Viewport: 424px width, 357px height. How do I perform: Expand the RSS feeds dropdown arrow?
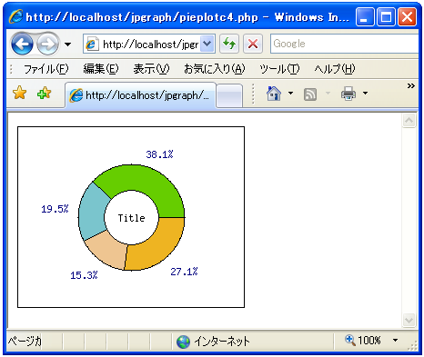click(x=328, y=93)
